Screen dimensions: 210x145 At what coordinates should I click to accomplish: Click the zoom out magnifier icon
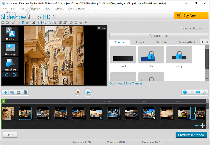[49, 23]
